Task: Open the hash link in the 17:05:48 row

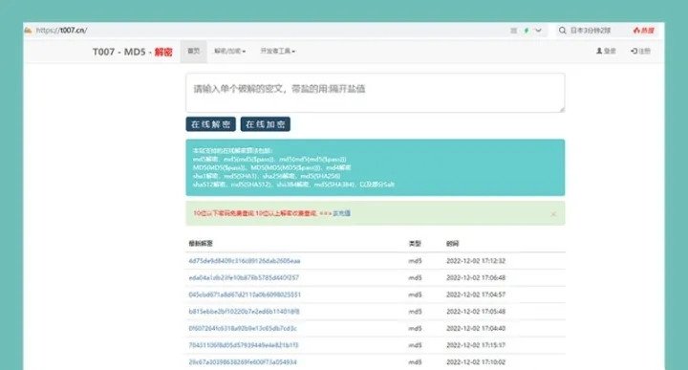Action: (244, 312)
